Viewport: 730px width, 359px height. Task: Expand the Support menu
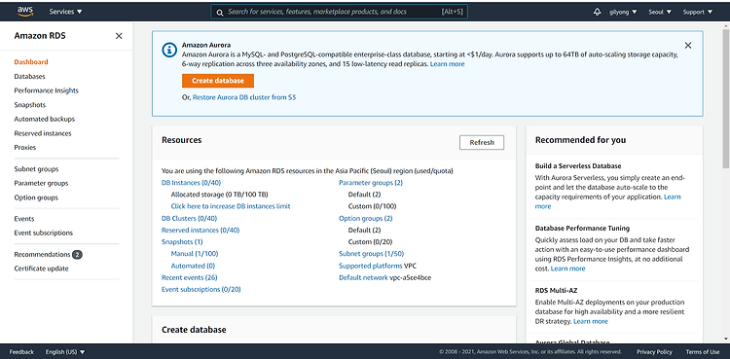point(698,12)
